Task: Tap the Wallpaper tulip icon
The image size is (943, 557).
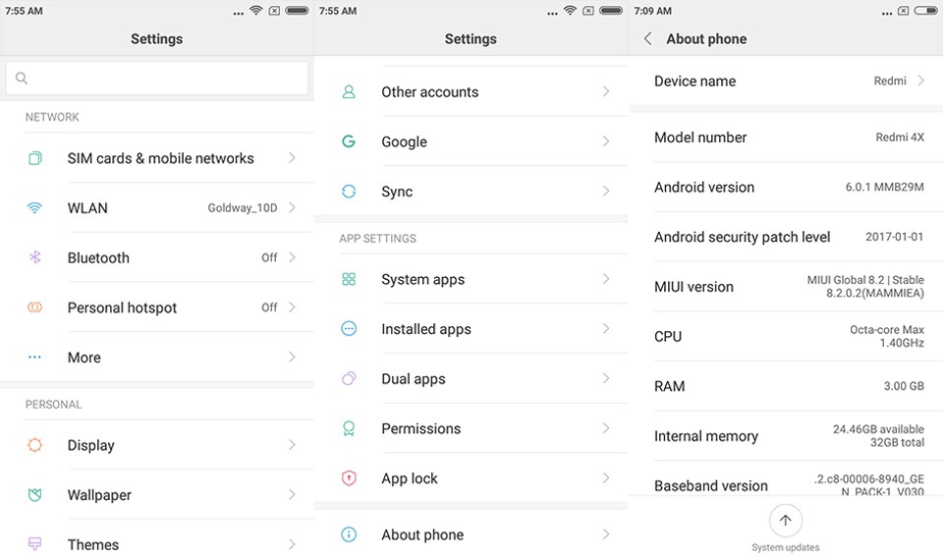Action: tap(35, 495)
